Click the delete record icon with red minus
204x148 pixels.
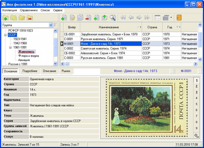click(x=88, y=18)
